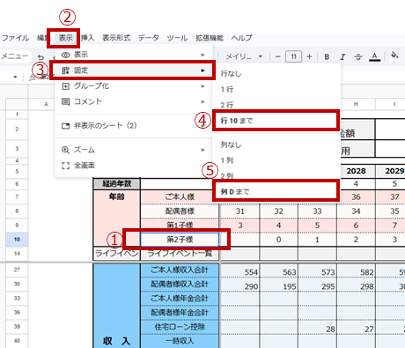Select 全画面 full screen option
Screen dimensions: 405x348
click(132, 166)
